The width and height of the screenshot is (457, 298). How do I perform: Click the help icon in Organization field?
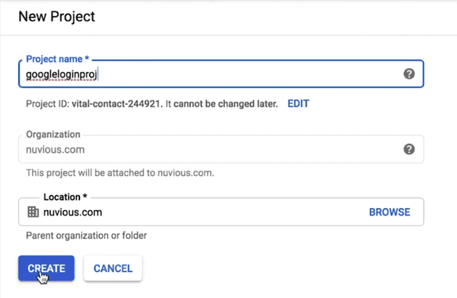[409, 149]
